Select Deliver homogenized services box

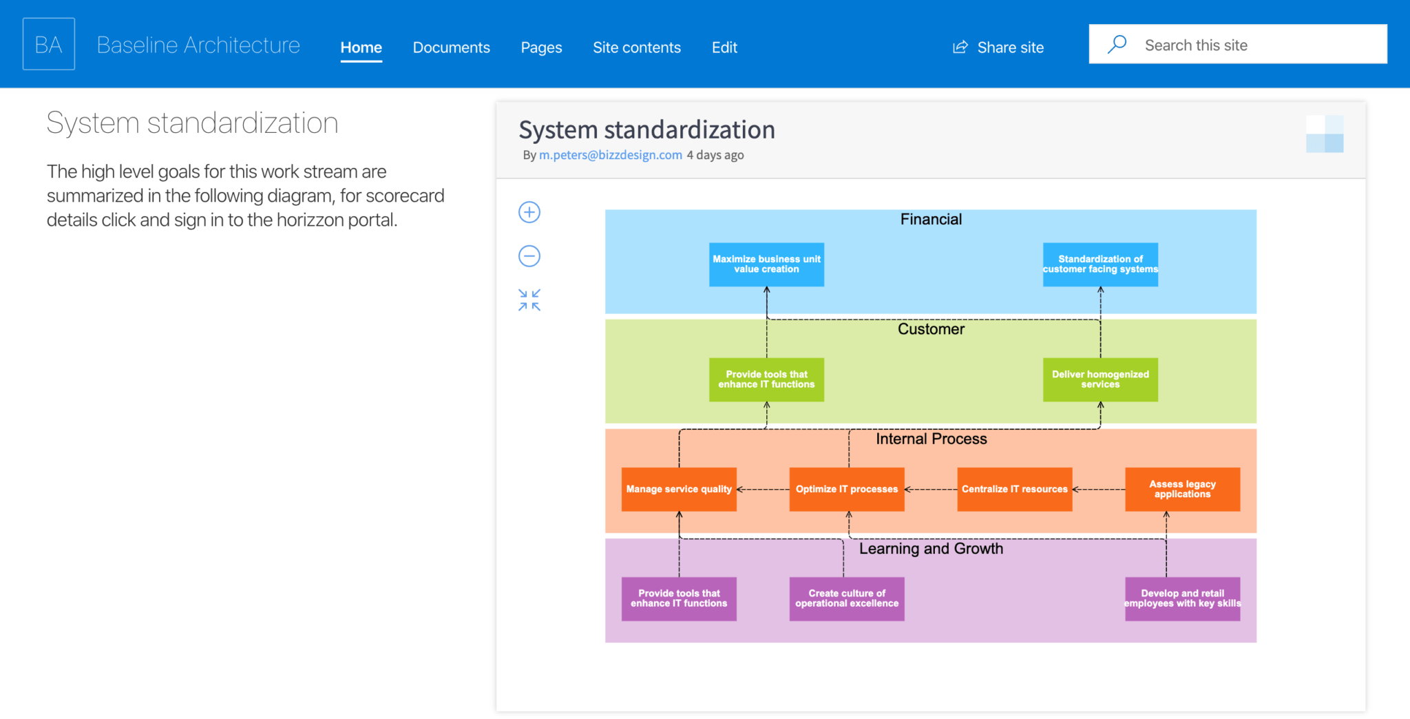[x=1100, y=379]
